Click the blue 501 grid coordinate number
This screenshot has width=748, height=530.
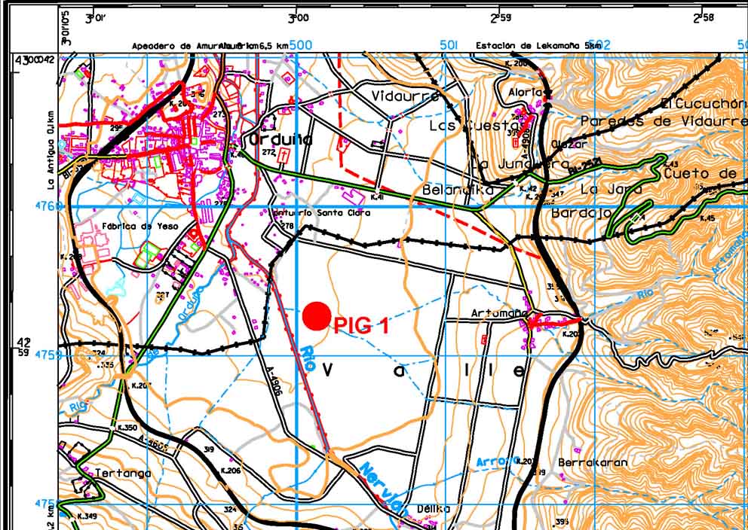(449, 45)
